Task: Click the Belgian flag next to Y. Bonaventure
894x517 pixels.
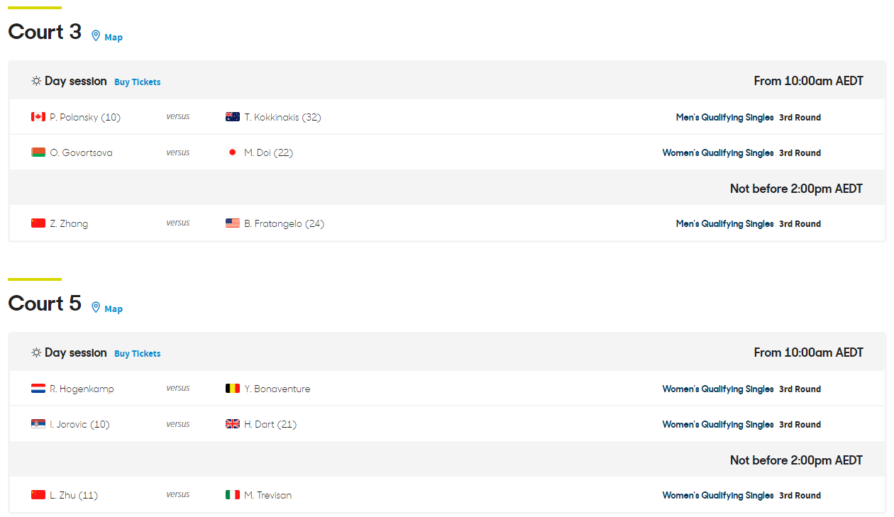Action: (x=233, y=389)
